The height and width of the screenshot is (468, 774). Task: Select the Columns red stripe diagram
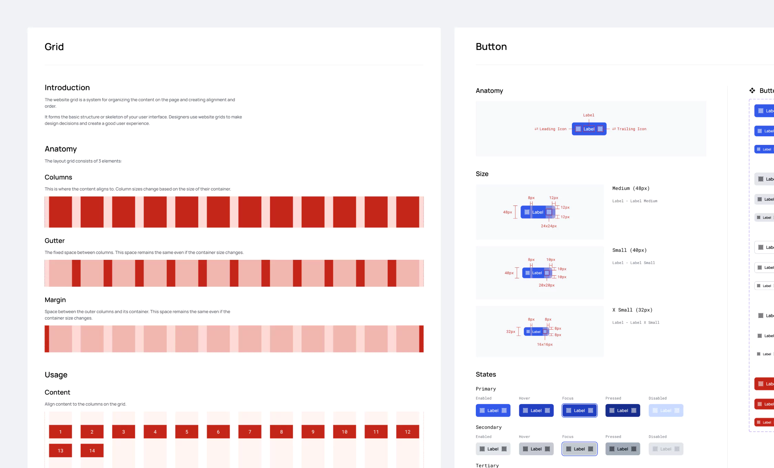(234, 212)
